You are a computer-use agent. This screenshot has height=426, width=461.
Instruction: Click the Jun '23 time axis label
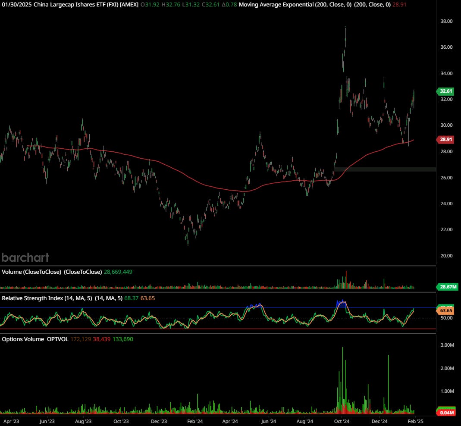[47, 421]
